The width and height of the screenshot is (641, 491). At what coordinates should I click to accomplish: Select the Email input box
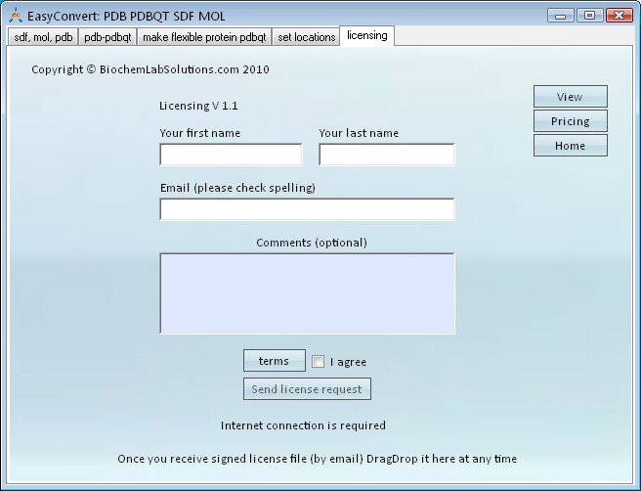tap(307, 209)
